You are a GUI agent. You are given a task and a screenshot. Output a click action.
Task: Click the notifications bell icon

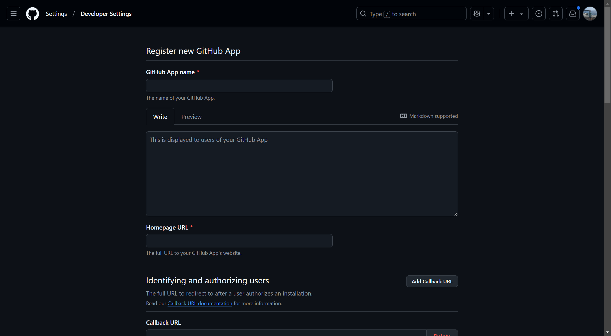573,14
